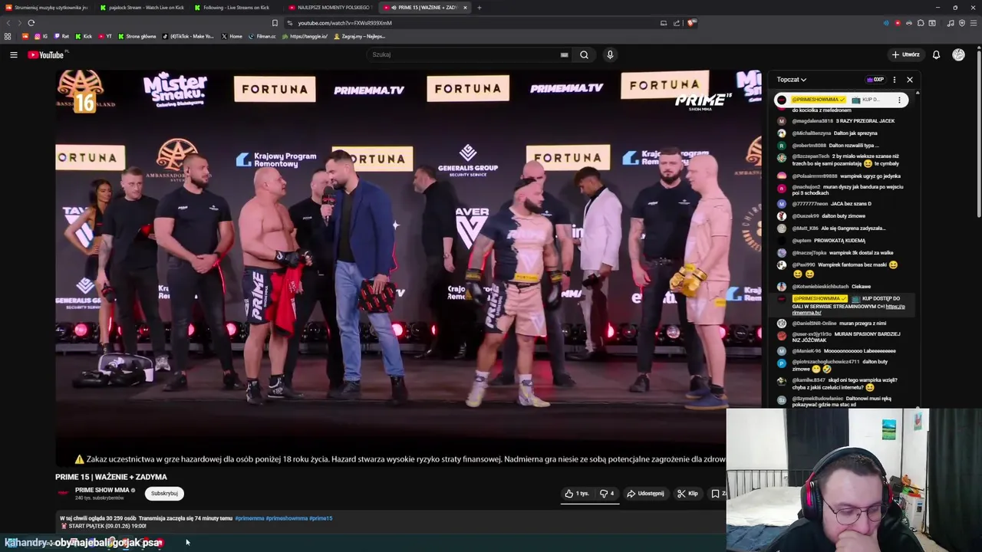Viewport: 982px width, 552px height.
Task: Open a new browser tab
Action: [479, 8]
